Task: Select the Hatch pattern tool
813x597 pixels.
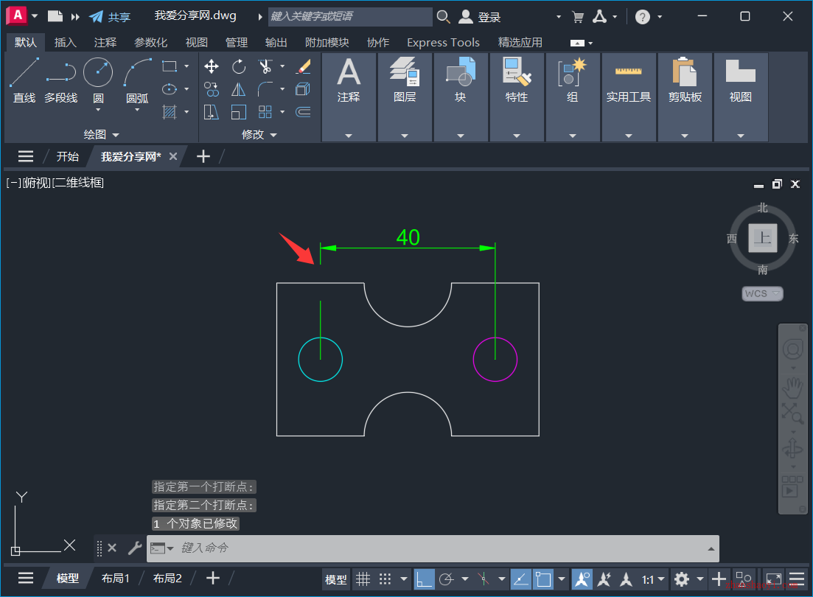Action: tap(170, 112)
